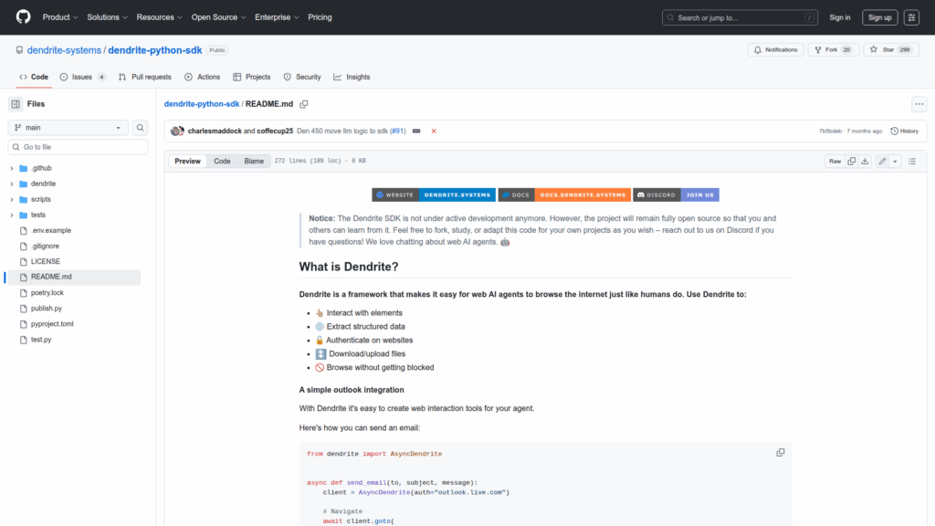Click the Go to file field
Image resolution: width=935 pixels, height=526 pixels.
(x=78, y=147)
